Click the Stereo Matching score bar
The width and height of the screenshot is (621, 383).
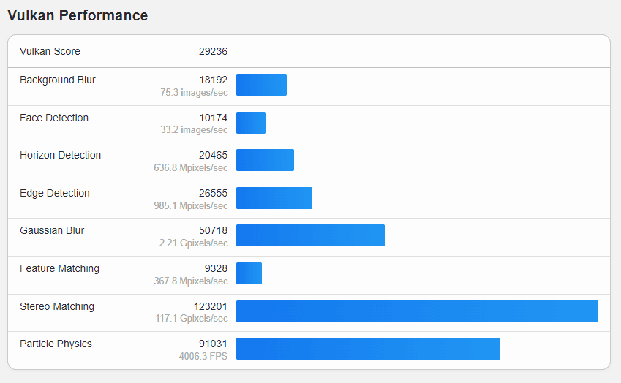[417, 311]
